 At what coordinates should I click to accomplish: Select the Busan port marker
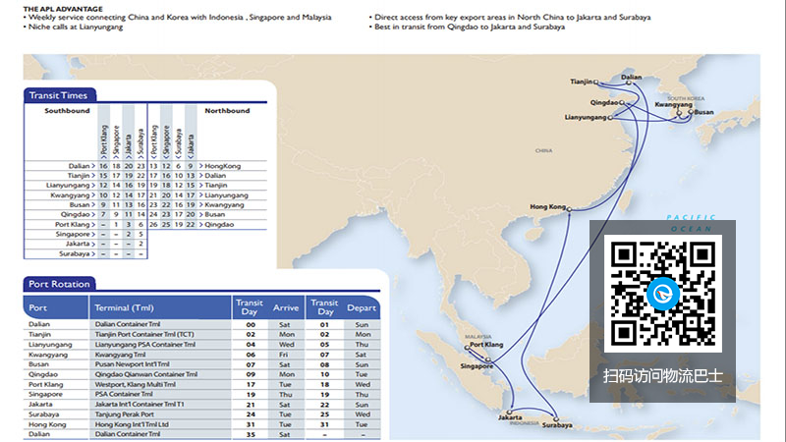pyautogui.click(x=688, y=112)
